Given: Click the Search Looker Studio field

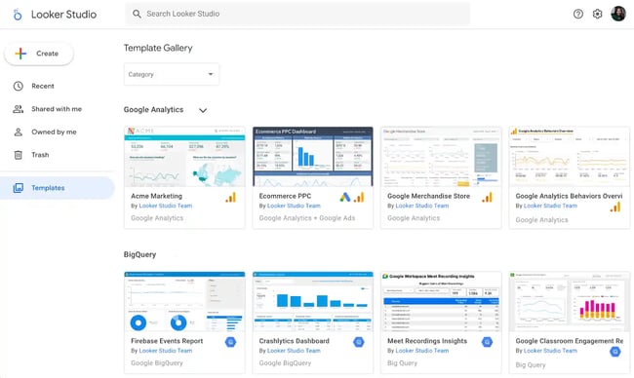Looking at the screenshot, I should pyautogui.click(x=297, y=14).
